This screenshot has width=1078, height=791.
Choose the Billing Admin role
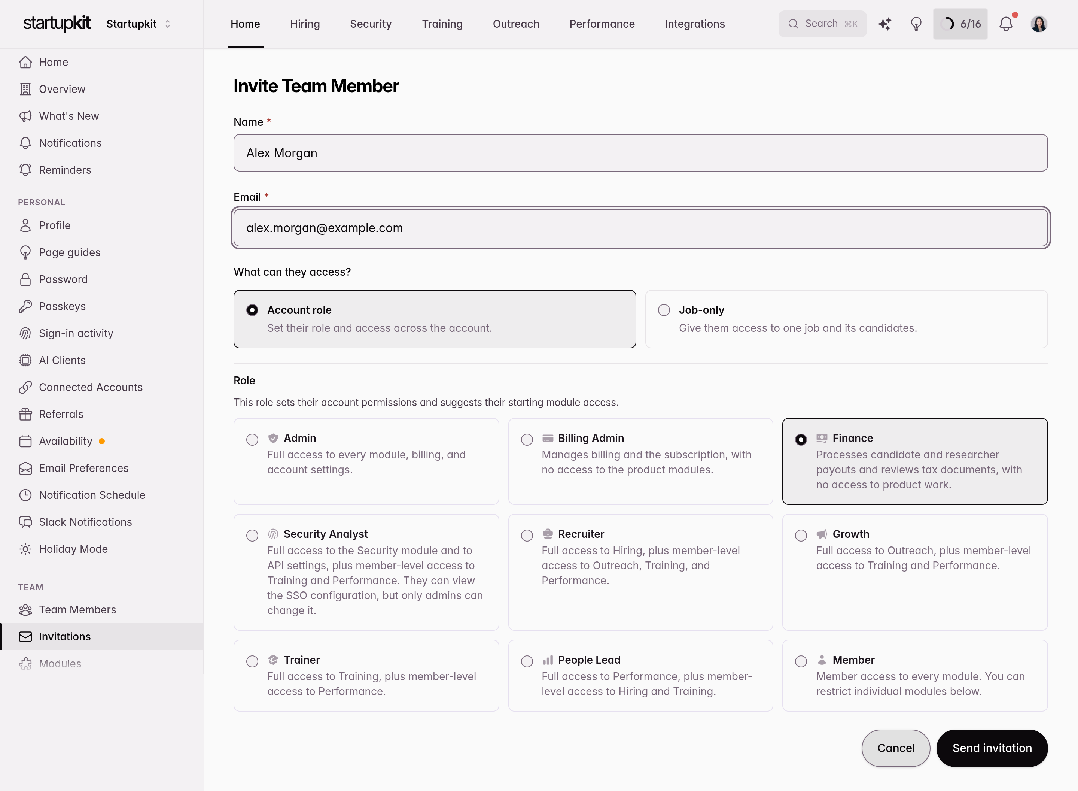tap(640, 461)
